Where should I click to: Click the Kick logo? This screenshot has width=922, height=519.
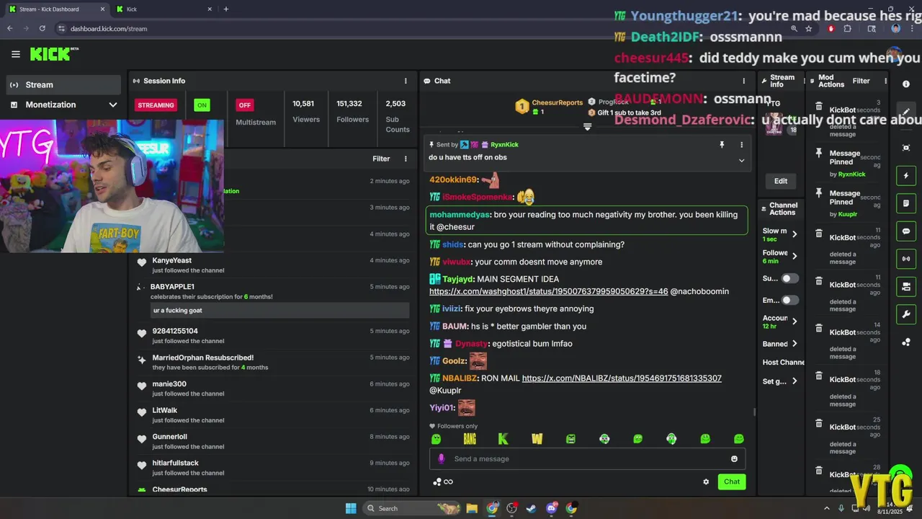[54, 54]
